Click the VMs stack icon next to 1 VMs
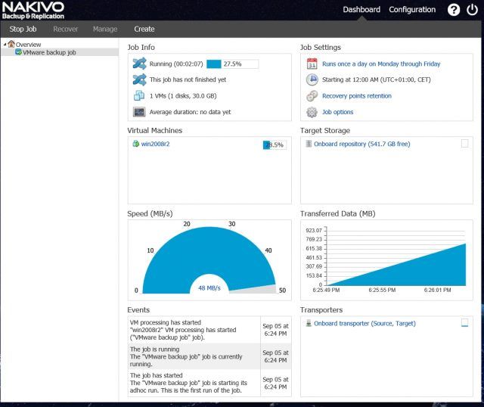The image size is (484, 407). [139, 96]
